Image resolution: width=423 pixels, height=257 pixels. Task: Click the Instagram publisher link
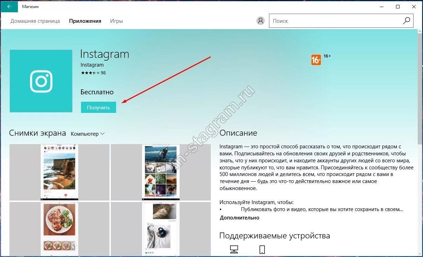92,65
